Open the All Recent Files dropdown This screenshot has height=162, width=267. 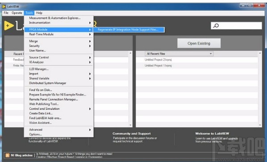(x=179, y=54)
